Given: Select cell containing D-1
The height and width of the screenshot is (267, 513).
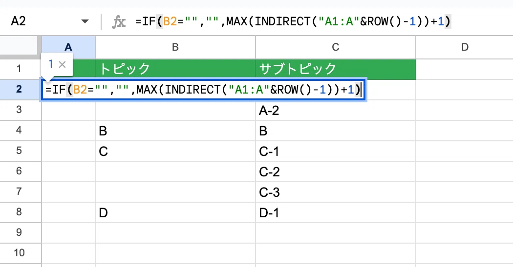Looking at the screenshot, I should point(336,212).
